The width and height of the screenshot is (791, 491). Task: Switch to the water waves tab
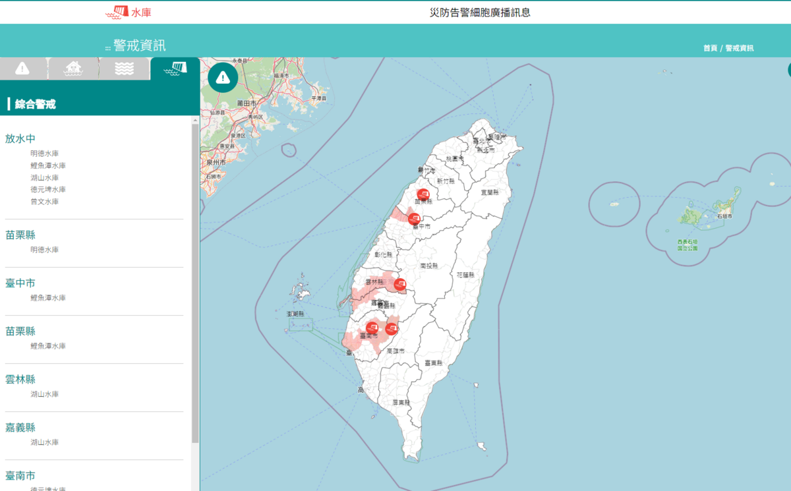pos(124,69)
